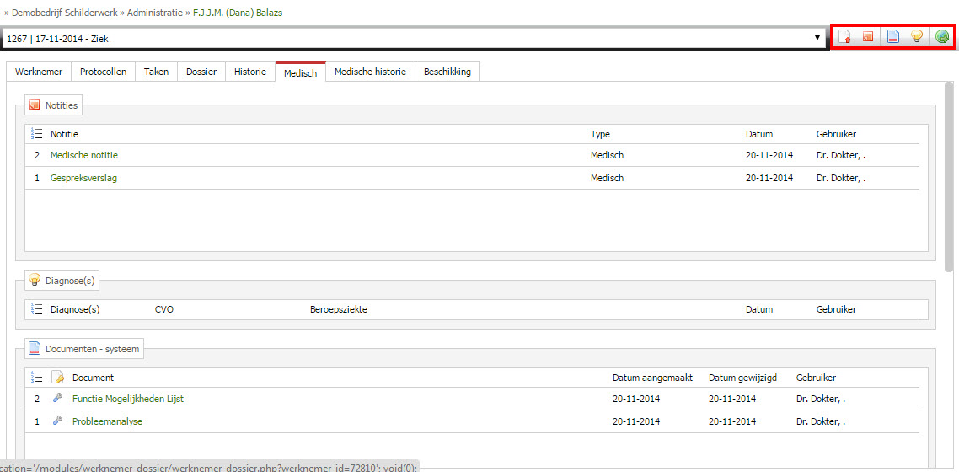Select the Protocollen tab

pyautogui.click(x=104, y=72)
